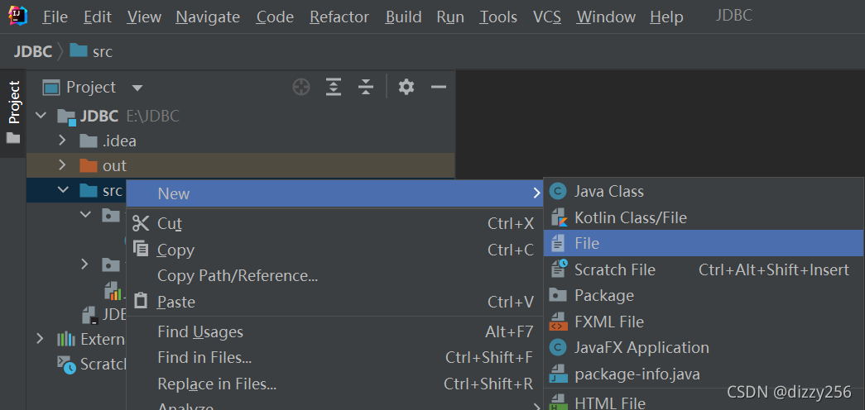Open the Navigate menu
Image resolution: width=865 pixels, height=410 pixels.
click(208, 17)
